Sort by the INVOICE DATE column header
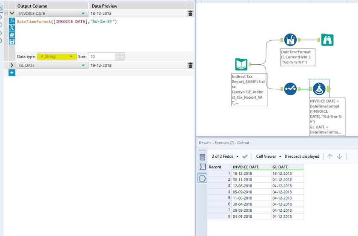 click(x=251, y=167)
